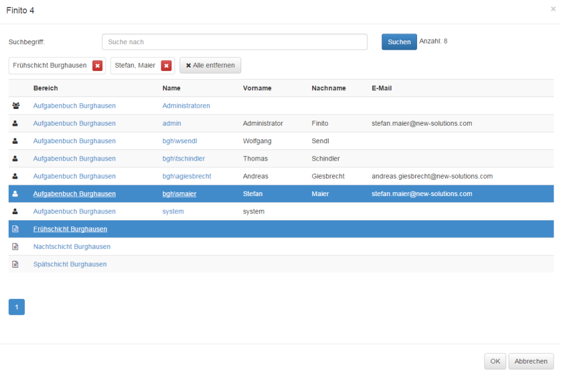Image resolution: width=561 pixels, height=376 pixels.
Task: Click the user icon beside bgh\wsendl
Action: (x=16, y=141)
